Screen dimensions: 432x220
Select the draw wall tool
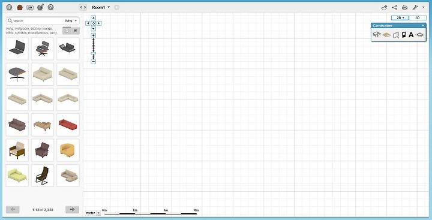tap(395, 35)
